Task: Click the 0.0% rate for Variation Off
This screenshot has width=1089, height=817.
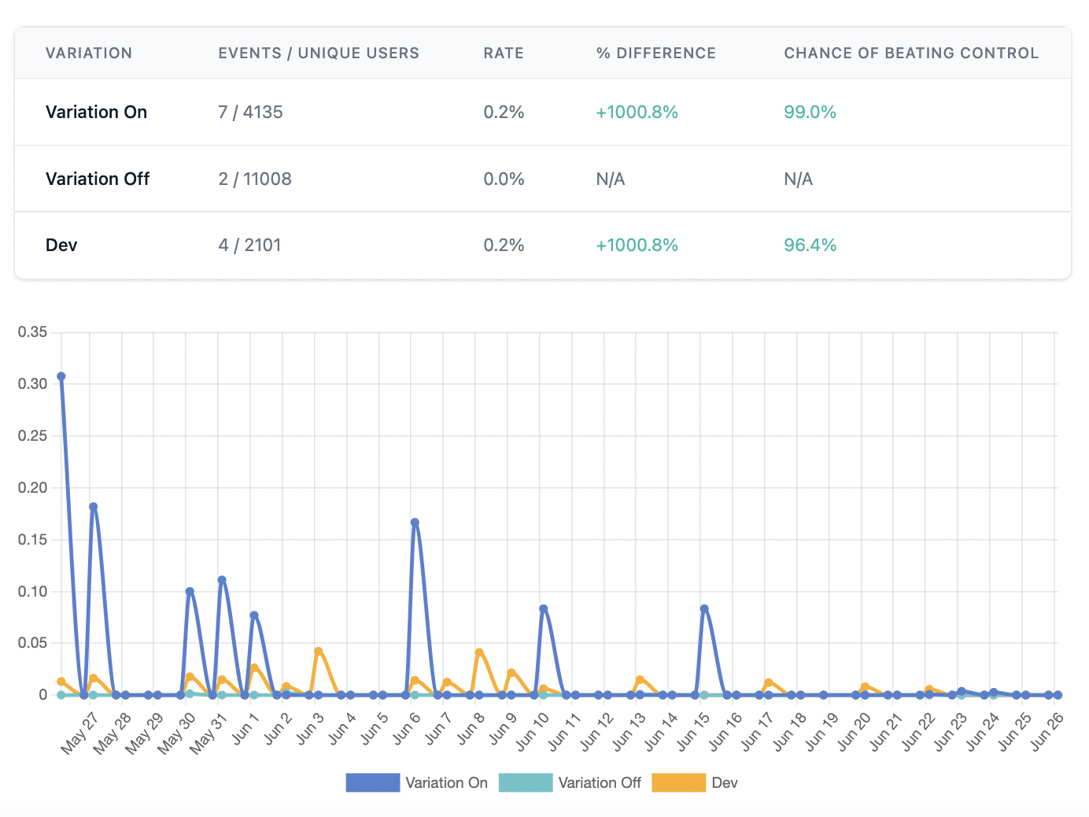Action: pos(504,179)
